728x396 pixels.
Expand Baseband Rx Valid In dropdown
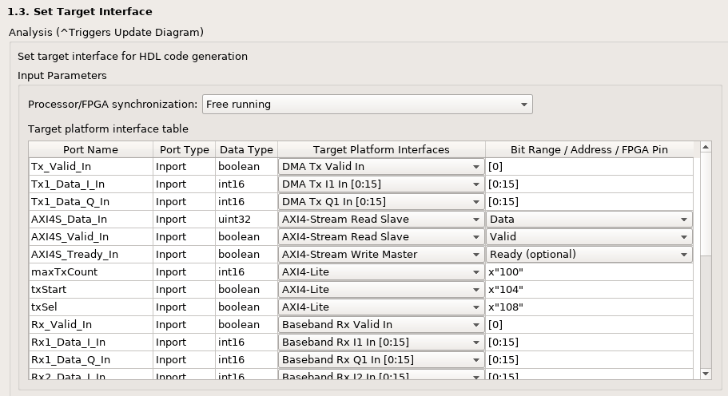[x=380, y=325]
